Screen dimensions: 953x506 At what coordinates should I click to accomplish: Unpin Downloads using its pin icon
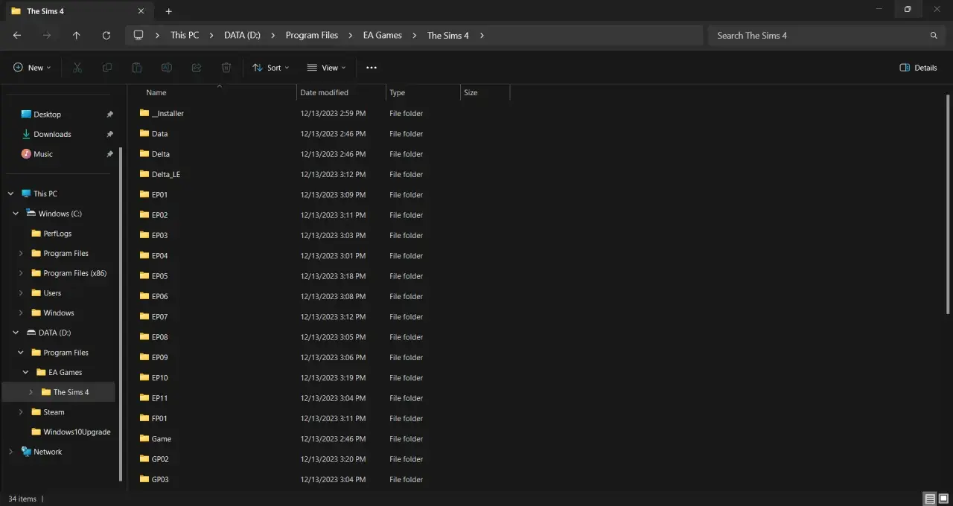(x=109, y=135)
